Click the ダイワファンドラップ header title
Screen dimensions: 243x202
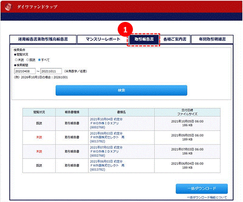[37, 7]
